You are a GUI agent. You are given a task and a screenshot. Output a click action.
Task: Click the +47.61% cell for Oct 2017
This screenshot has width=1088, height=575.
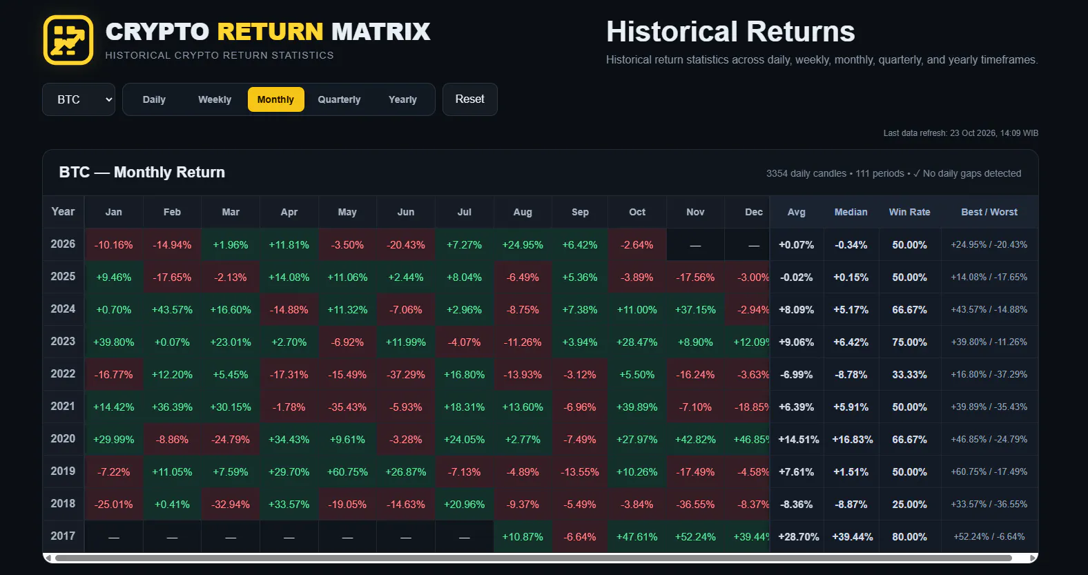coord(637,537)
